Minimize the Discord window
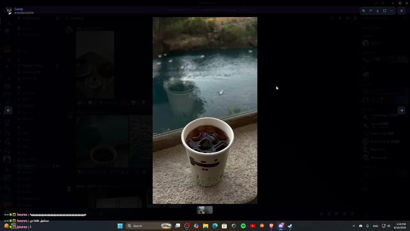Screen dimensions: 410x231 (x=393, y=3)
